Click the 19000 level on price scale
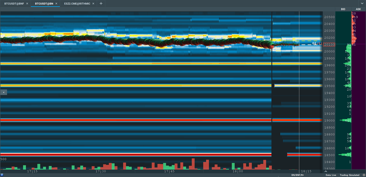366x177 pixels. [329, 120]
